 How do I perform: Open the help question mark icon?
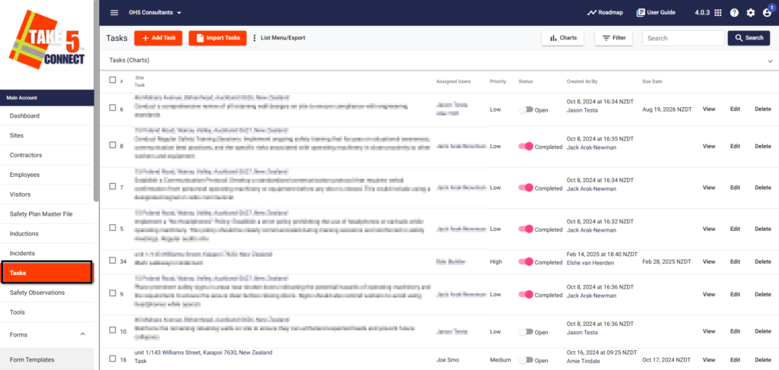(x=734, y=13)
